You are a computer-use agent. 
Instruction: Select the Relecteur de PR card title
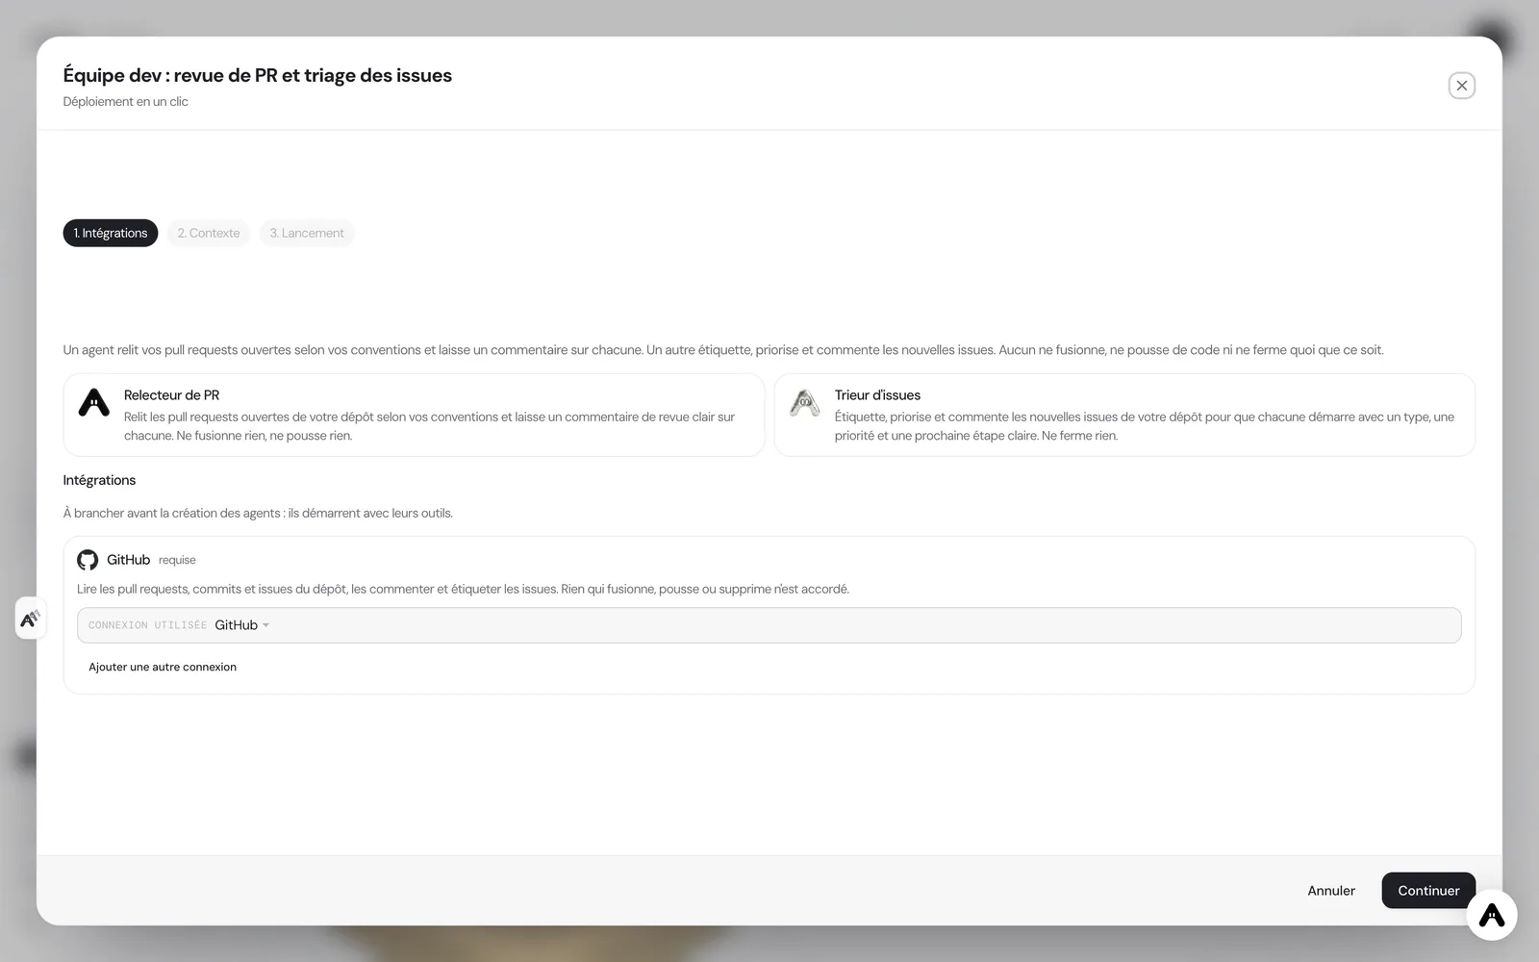(x=171, y=395)
